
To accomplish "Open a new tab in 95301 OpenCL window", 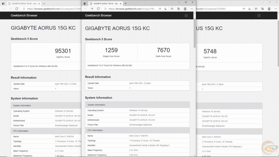I will coord(44,4).
